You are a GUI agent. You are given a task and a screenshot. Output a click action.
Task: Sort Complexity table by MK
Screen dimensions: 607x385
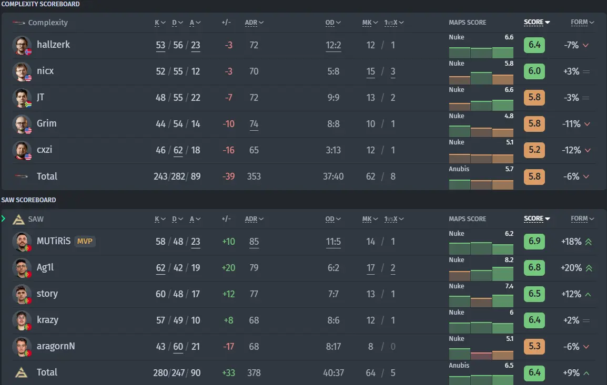370,23
